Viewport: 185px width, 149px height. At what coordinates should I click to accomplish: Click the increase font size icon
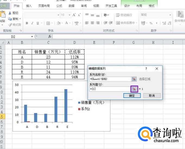pos(74,15)
